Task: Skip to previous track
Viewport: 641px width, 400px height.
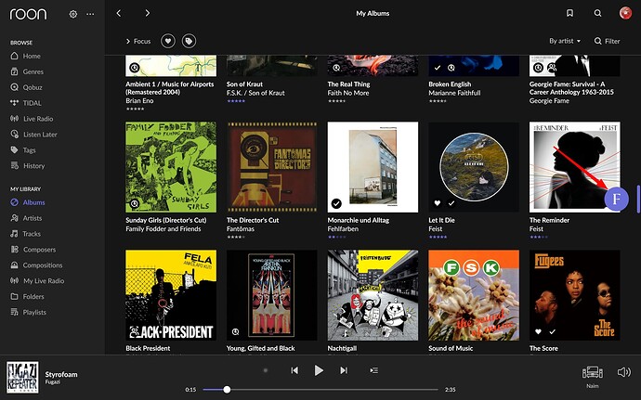Action: point(294,370)
